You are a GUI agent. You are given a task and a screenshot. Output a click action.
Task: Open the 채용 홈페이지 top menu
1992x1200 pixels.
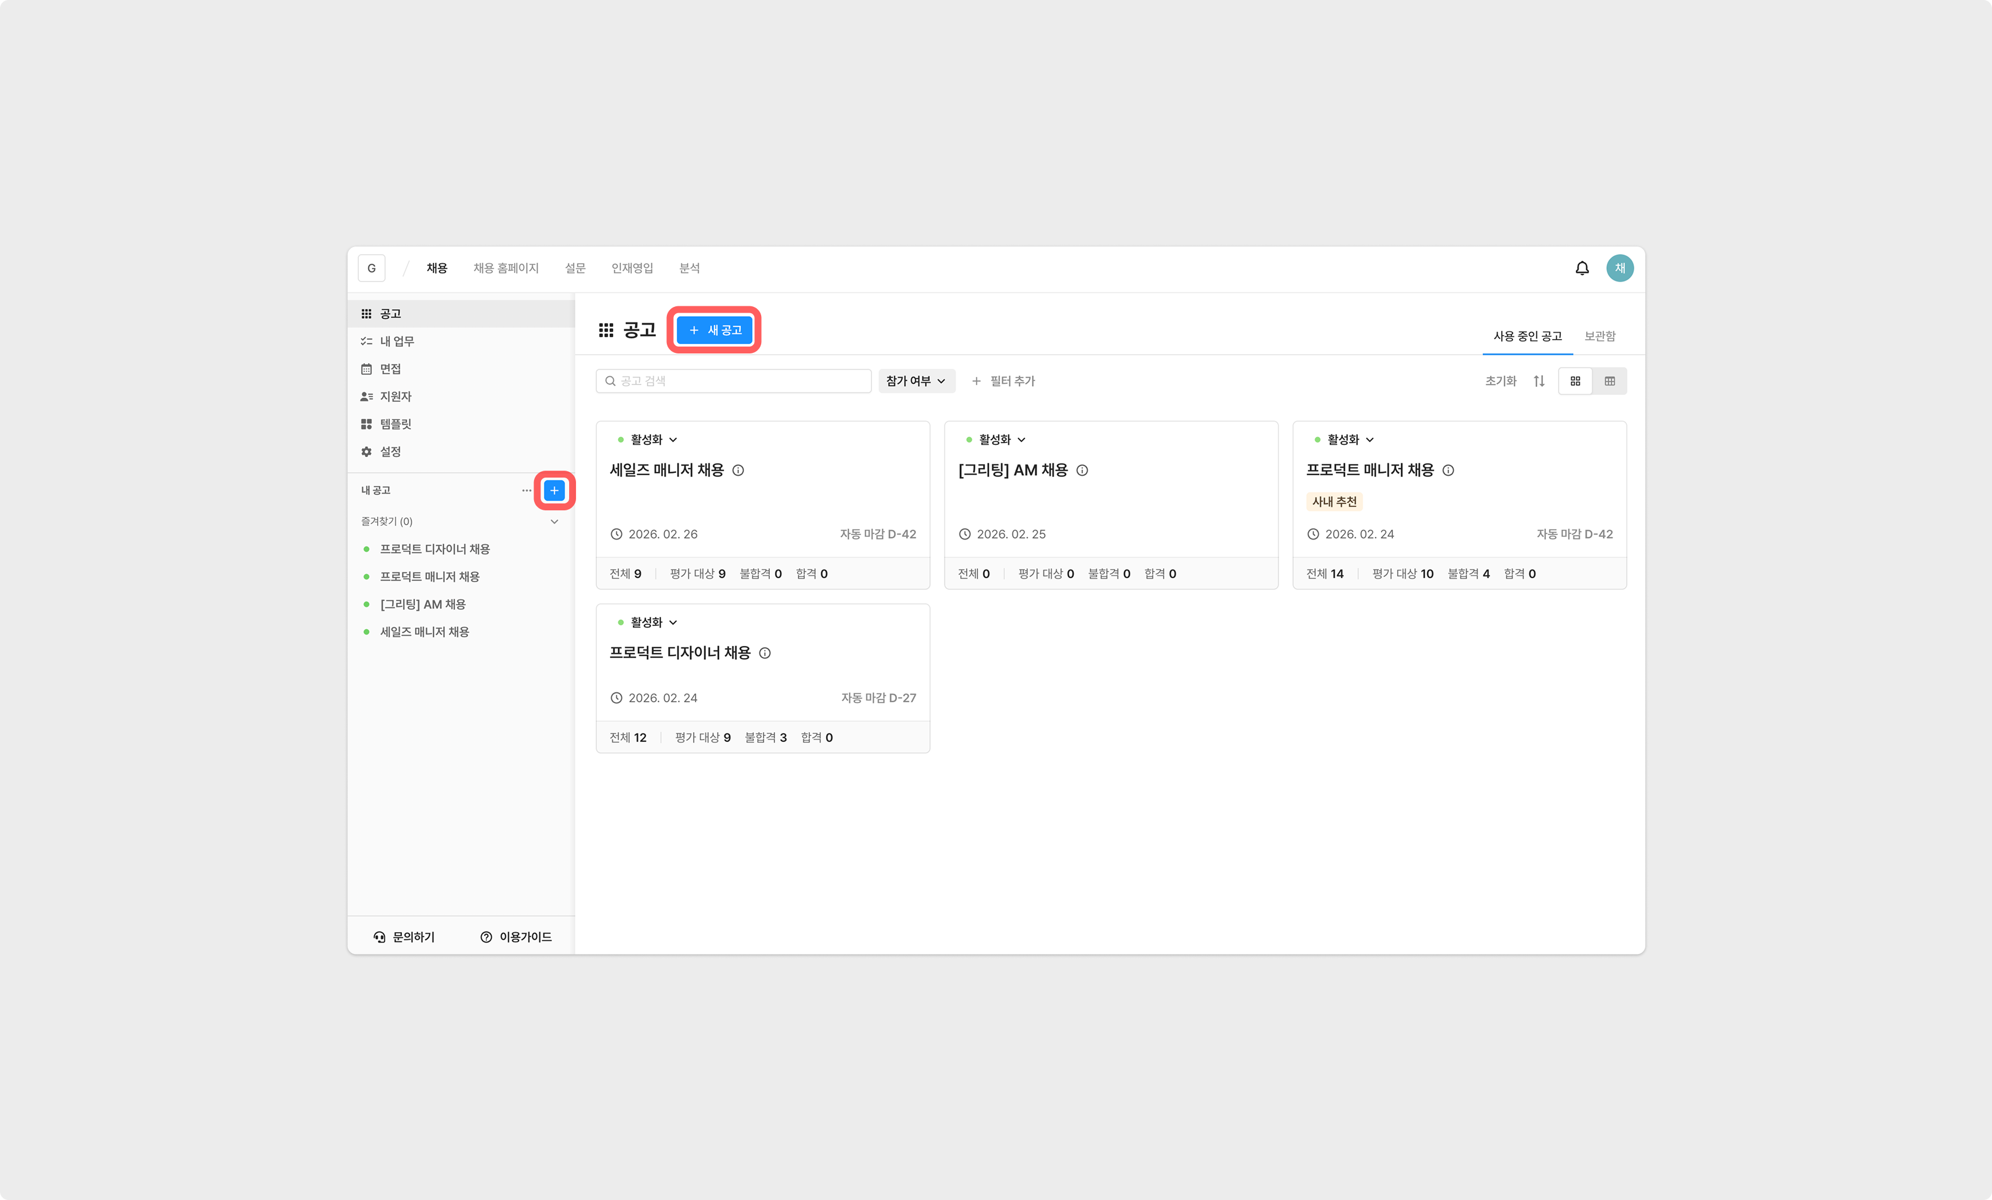click(x=505, y=268)
